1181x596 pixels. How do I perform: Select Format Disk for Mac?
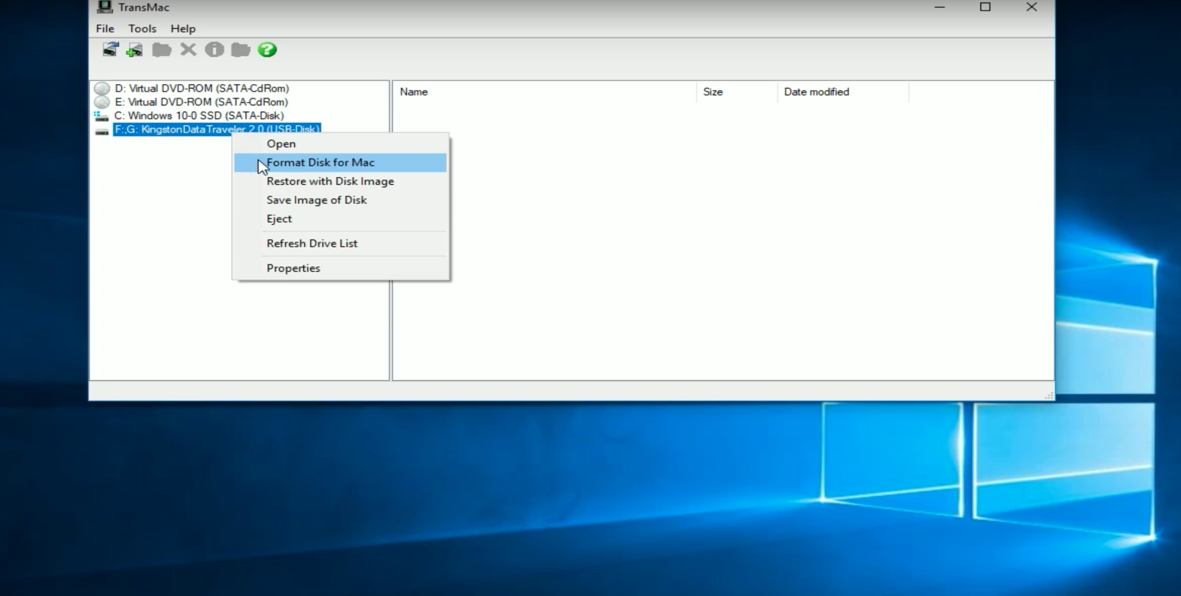(x=340, y=163)
